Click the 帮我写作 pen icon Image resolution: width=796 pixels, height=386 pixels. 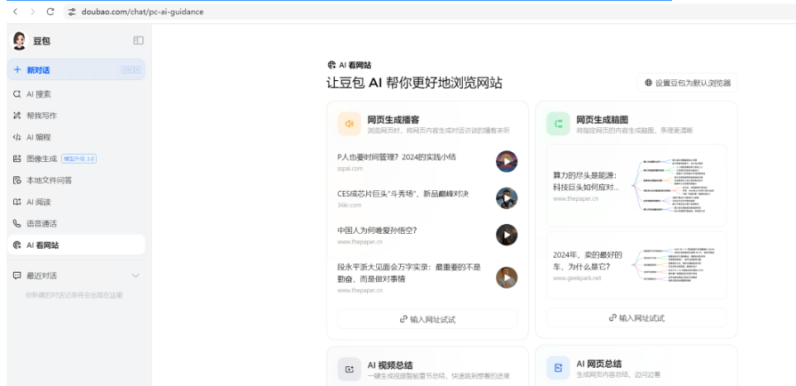[x=17, y=116]
